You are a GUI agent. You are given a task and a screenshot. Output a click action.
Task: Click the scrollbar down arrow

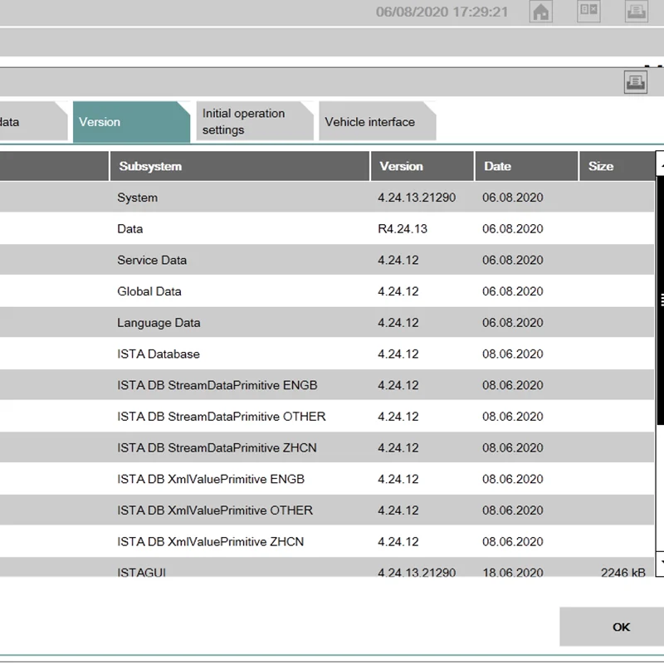pyautogui.click(x=660, y=564)
